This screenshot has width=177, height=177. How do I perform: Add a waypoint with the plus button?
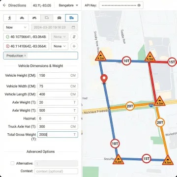click(74, 46)
